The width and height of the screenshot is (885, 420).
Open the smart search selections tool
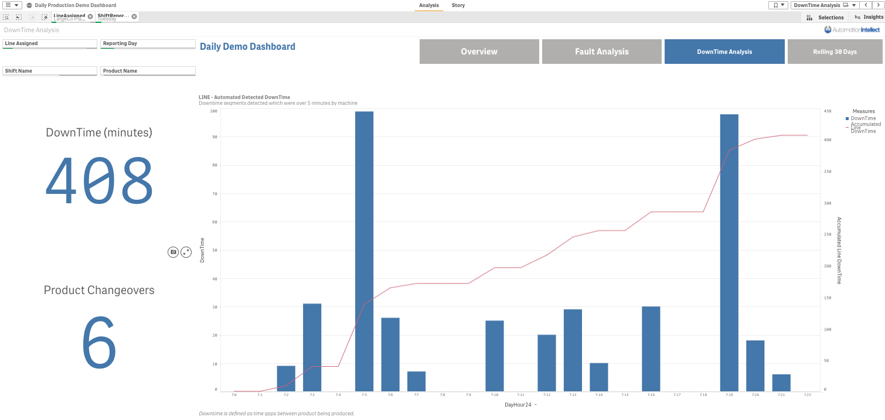pos(6,17)
